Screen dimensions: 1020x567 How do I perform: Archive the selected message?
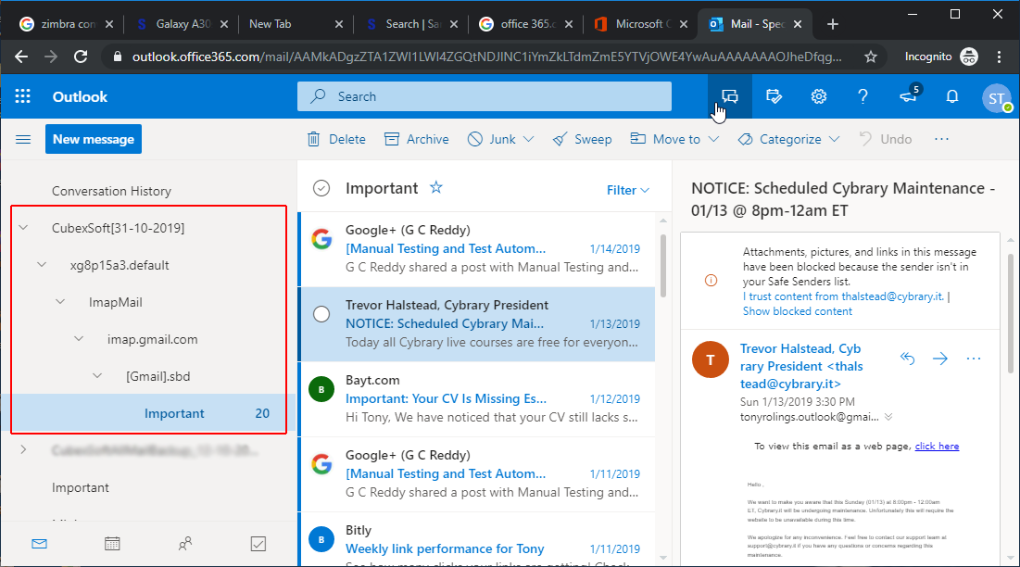point(416,139)
